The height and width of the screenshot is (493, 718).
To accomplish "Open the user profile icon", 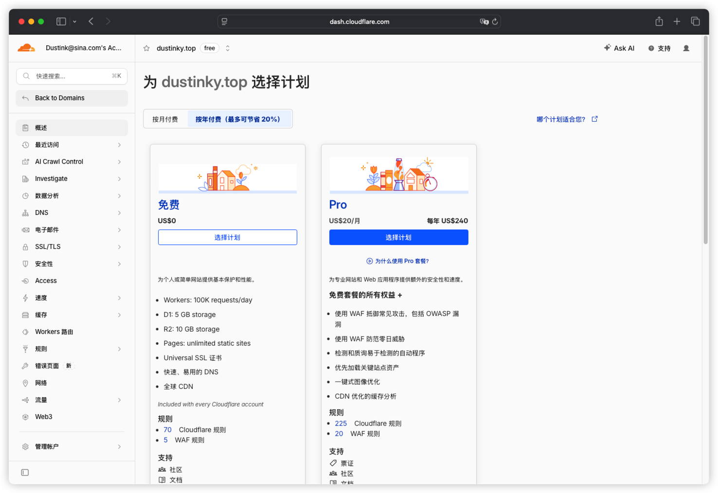I will tap(686, 48).
